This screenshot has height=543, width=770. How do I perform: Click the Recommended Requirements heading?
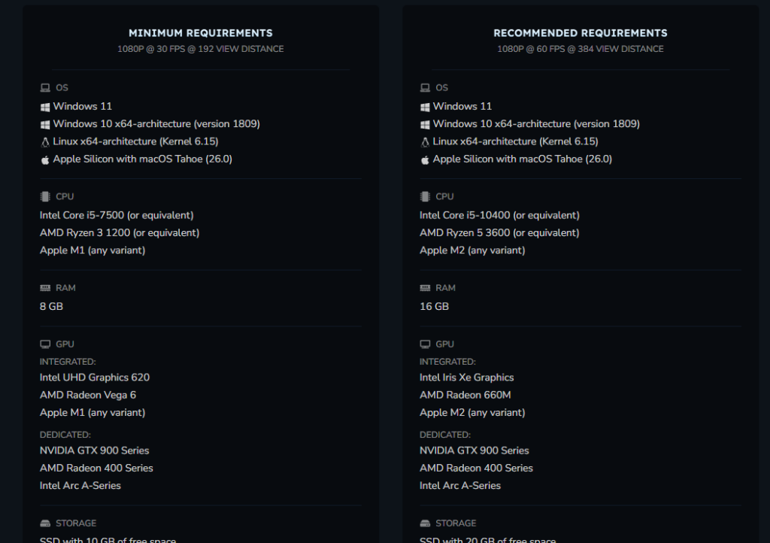[581, 33]
